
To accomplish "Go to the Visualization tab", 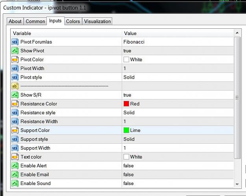I will [x=97, y=21].
